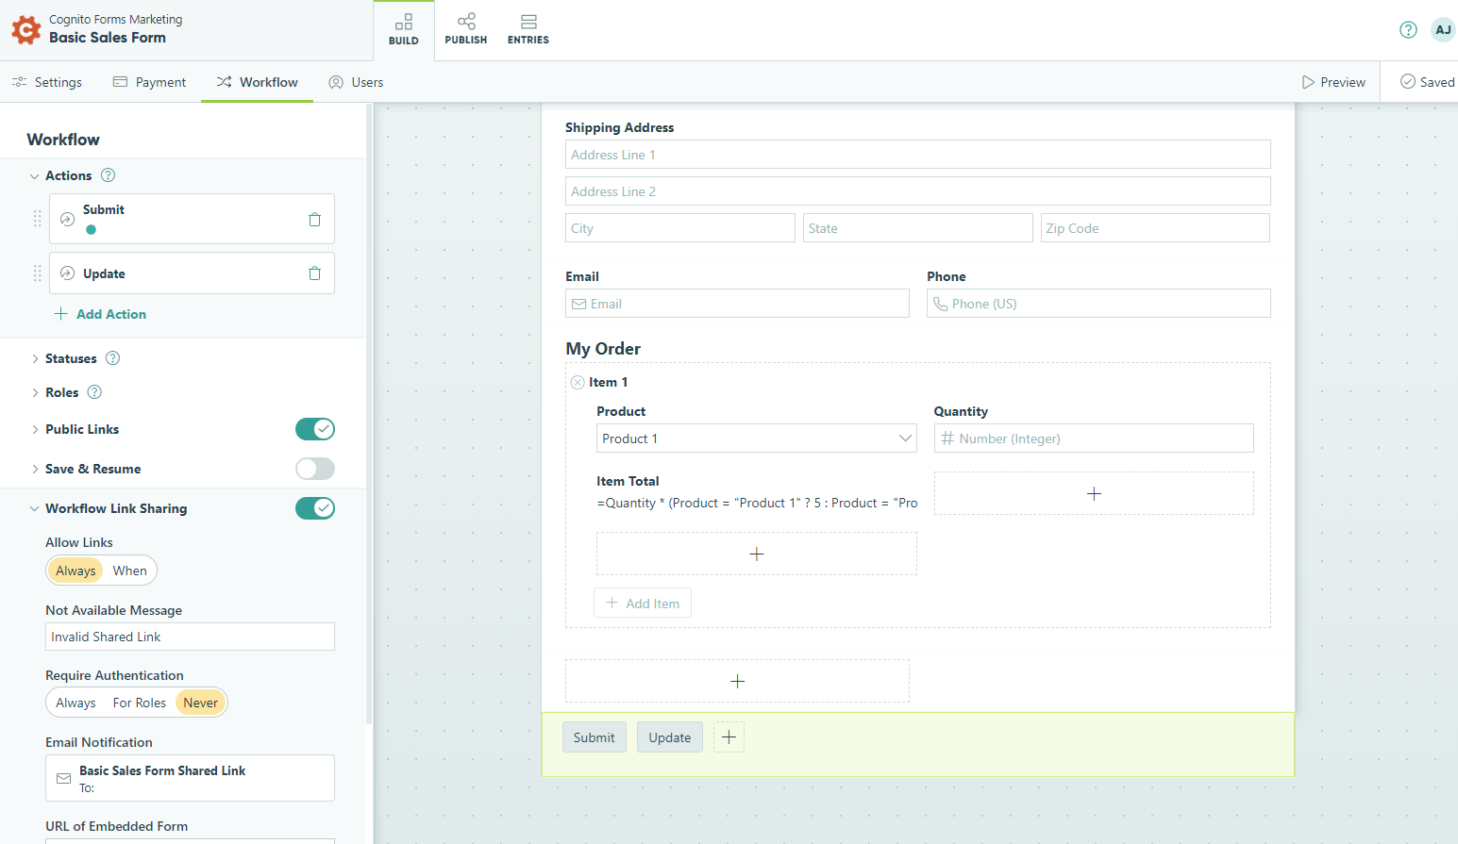Viewport: 1458px width, 844px height.
Task: Select the My Order section heading
Action: 603,349
